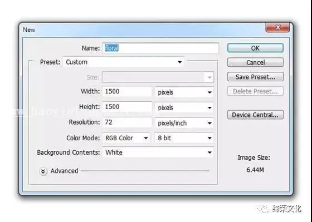This screenshot has width=312, height=222.
Task: Click the Resolution value field
Action: point(127,122)
